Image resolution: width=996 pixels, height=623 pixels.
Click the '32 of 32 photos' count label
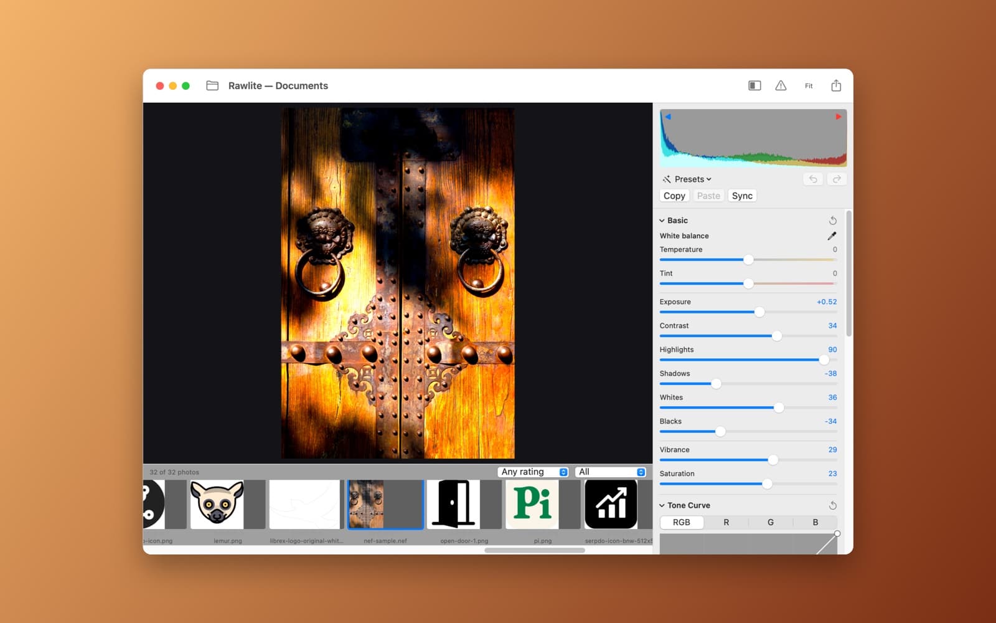[174, 472]
